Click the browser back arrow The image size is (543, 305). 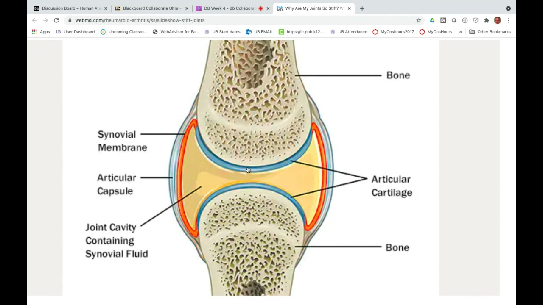pos(34,20)
